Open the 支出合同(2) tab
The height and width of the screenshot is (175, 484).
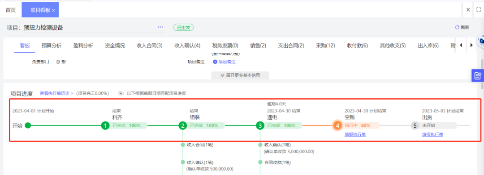291,46
